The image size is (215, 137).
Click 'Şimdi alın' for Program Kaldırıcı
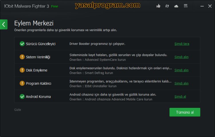181,83
